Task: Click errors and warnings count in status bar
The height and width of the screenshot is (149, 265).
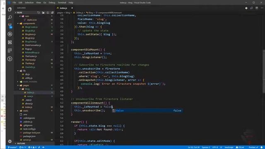Action: coord(32,147)
